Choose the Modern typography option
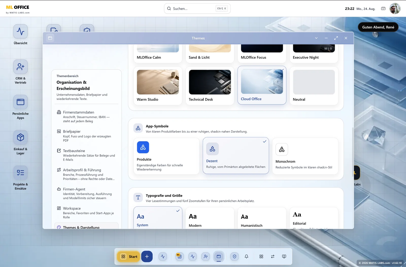 coord(210,218)
